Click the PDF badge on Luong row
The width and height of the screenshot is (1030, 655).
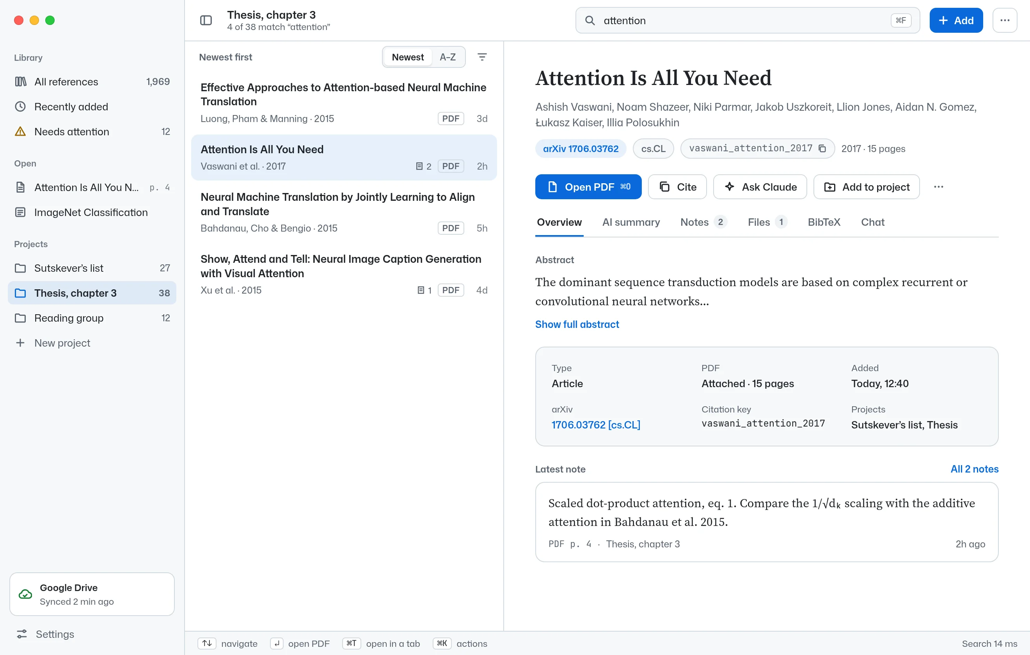[451, 119]
